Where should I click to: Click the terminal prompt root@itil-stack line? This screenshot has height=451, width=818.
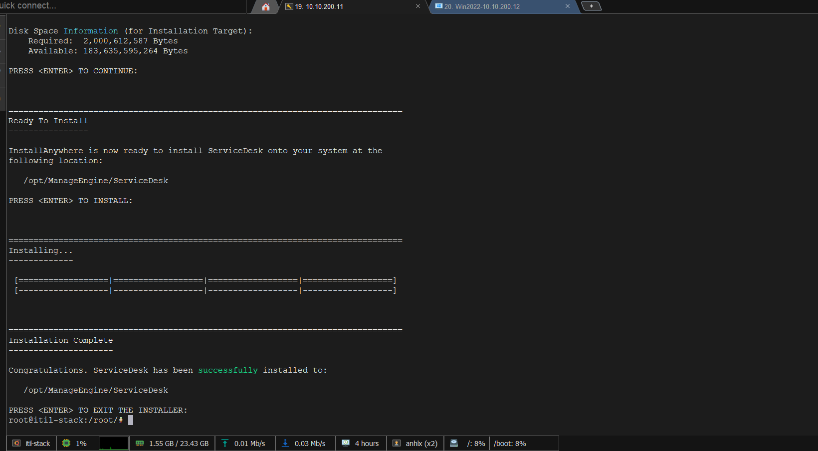tap(65, 420)
